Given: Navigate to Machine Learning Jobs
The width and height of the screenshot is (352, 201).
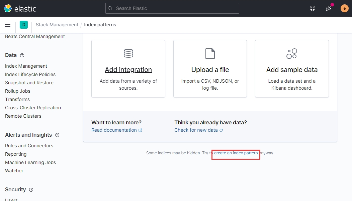Looking at the screenshot, I should coord(30,162).
